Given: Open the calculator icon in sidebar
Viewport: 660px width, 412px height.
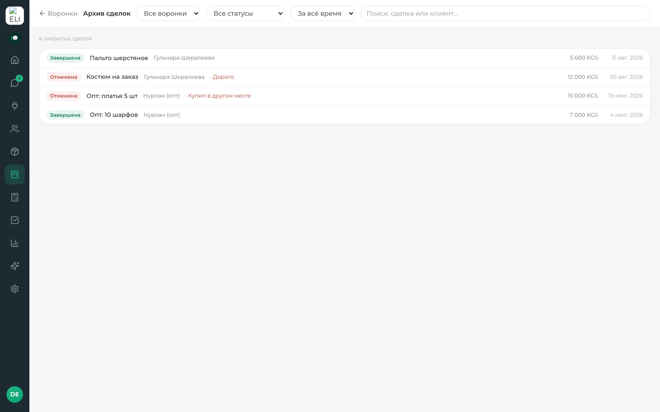Looking at the screenshot, I should [x=15, y=197].
